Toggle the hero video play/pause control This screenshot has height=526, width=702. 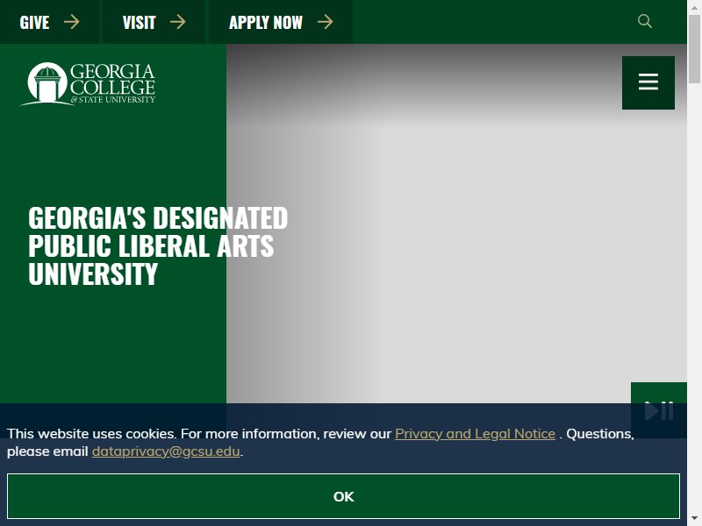click(x=659, y=410)
